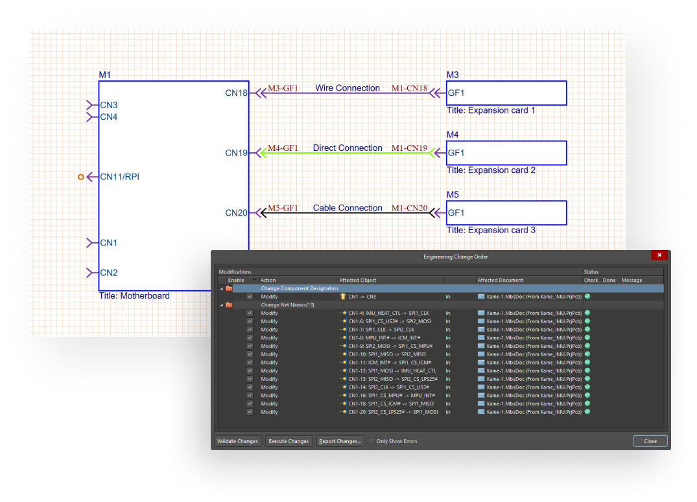Image resolution: width=697 pixels, height=502 pixels.
Task: Click the CN11/RPI orange circle port
Action: click(81, 177)
